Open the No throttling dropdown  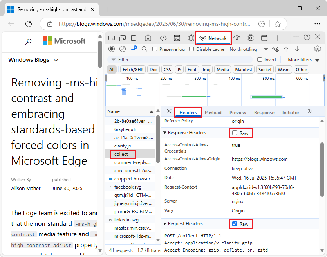[x=243, y=49]
